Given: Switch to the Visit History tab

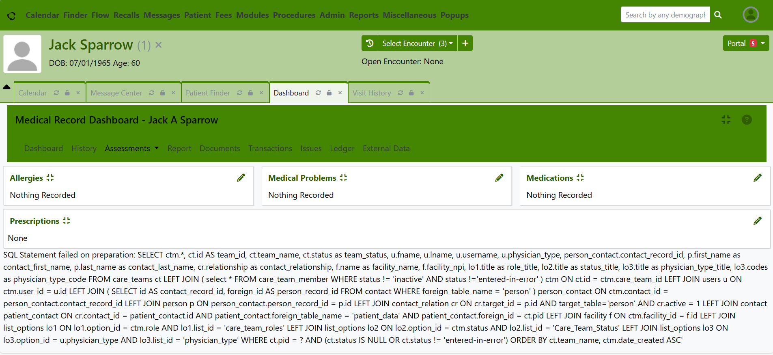Looking at the screenshot, I should click(372, 93).
